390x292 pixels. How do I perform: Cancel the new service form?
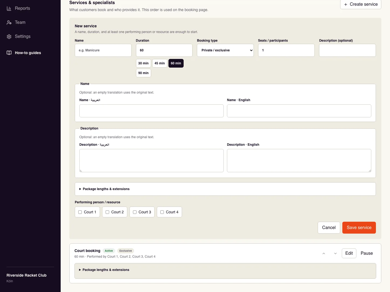[x=329, y=228]
